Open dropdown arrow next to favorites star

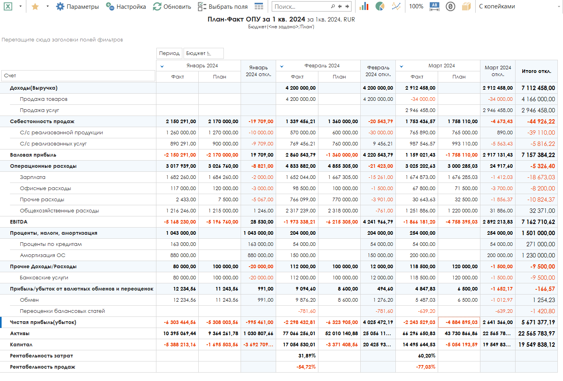[x=47, y=6]
